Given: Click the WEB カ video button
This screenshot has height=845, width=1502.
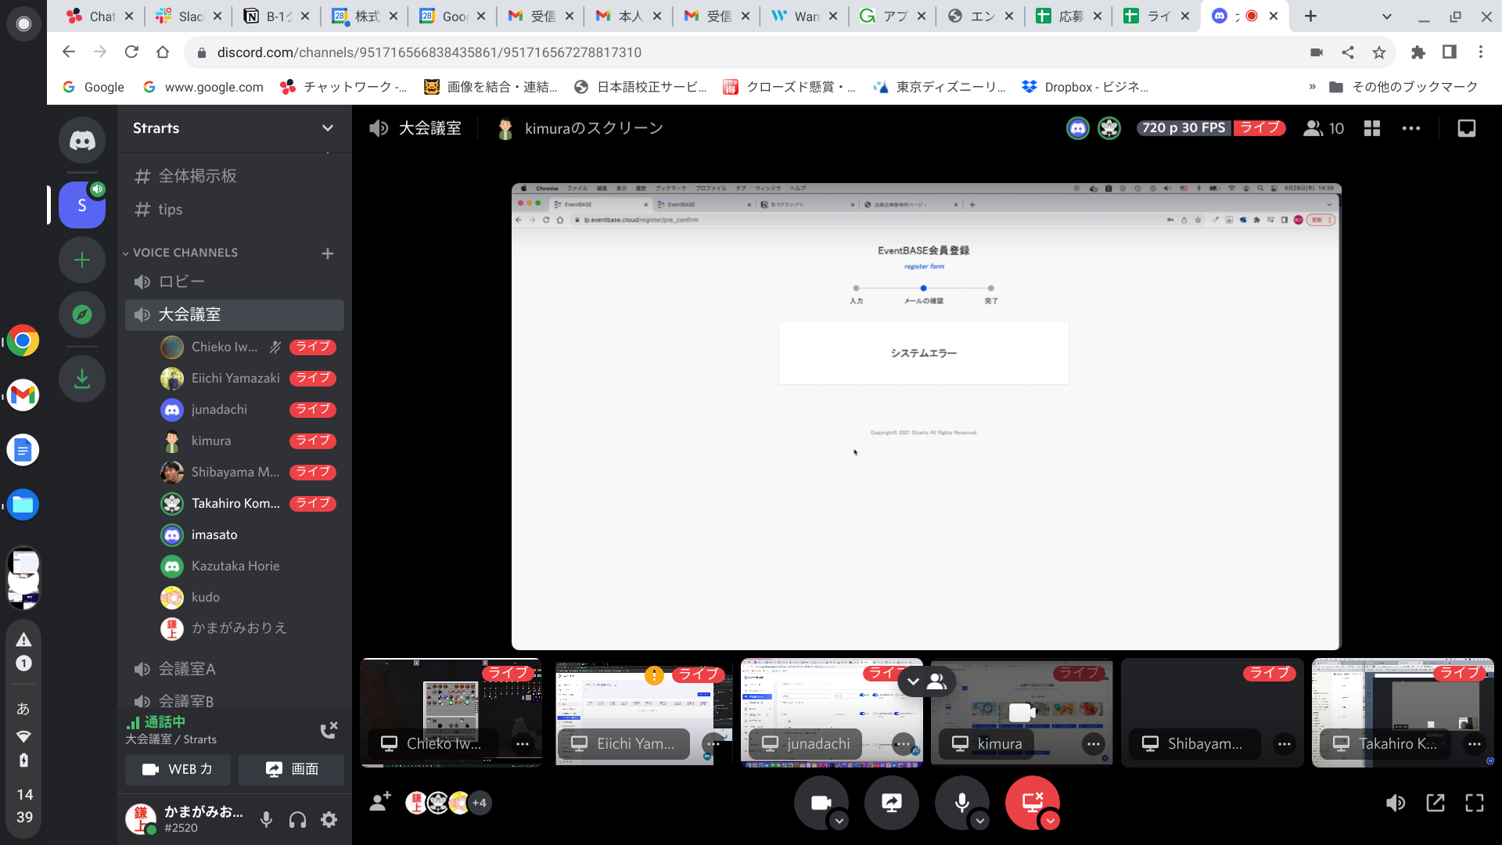Looking at the screenshot, I should 178,769.
